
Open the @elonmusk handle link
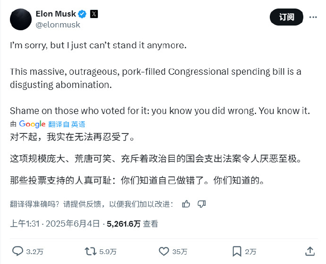pyautogui.click(x=58, y=25)
